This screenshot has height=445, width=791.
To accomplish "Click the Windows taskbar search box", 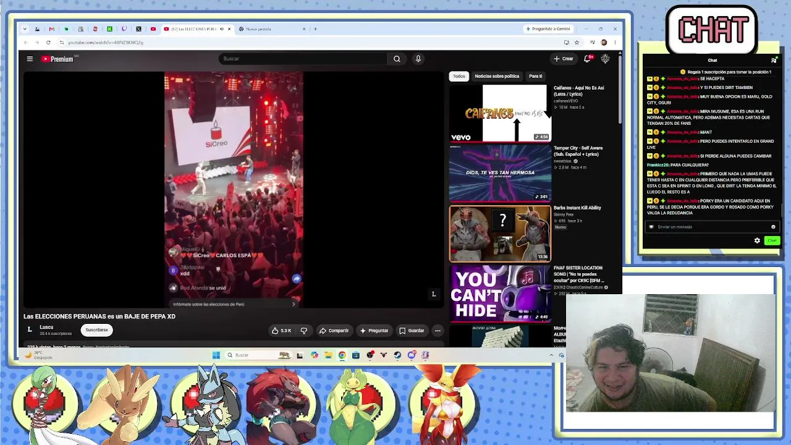I will (258, 355).
